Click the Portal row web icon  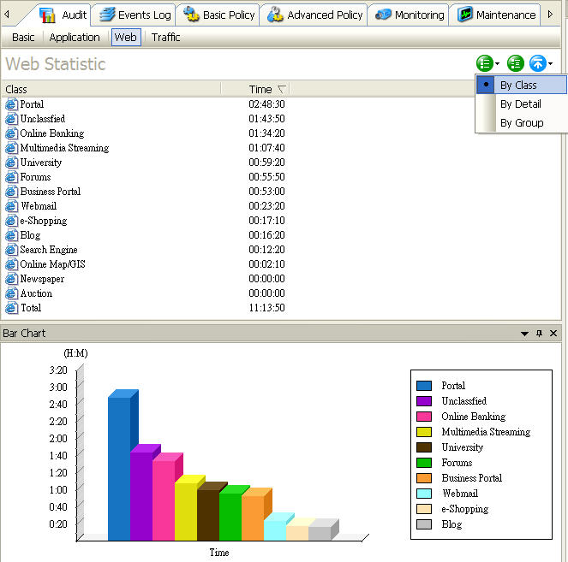click(x=11, y=104)
